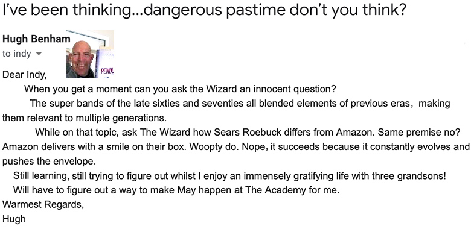Click the sender name Hugh Benham
The width and height of the screenshot is (471, 229).
click(36, 39)
